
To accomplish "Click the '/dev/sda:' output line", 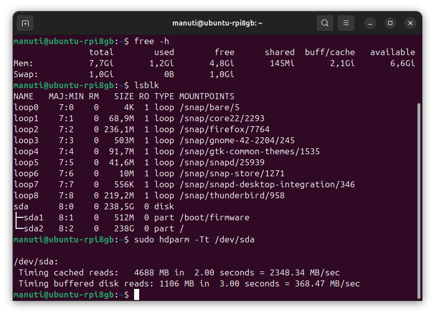I will [36, 262].
